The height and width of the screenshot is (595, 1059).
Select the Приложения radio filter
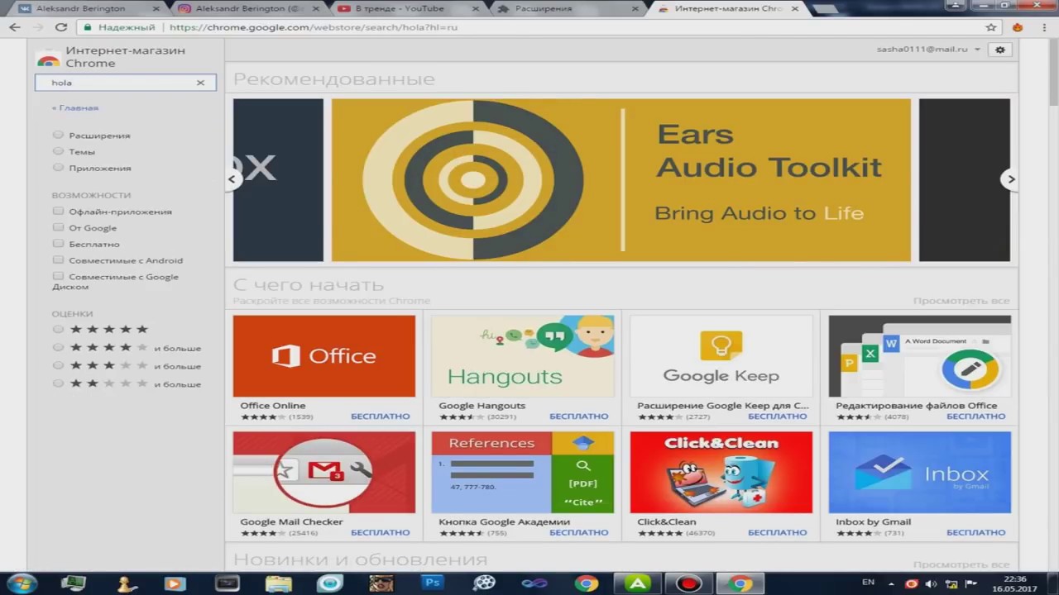coord(58,168)
